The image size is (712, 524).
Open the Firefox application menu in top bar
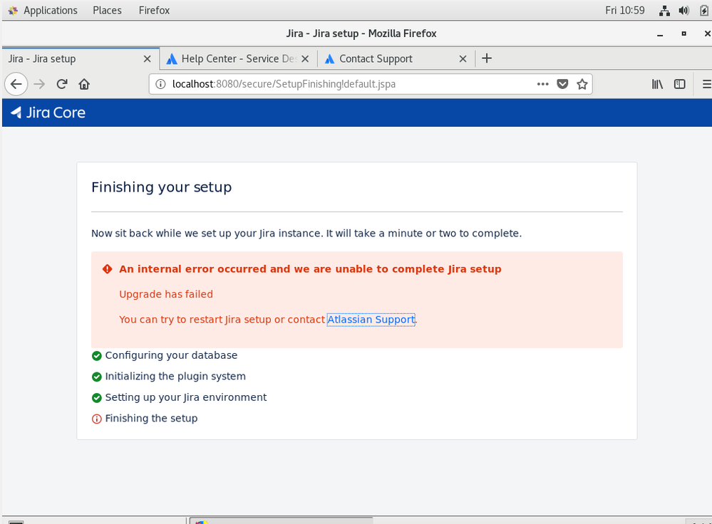point(154,11)
